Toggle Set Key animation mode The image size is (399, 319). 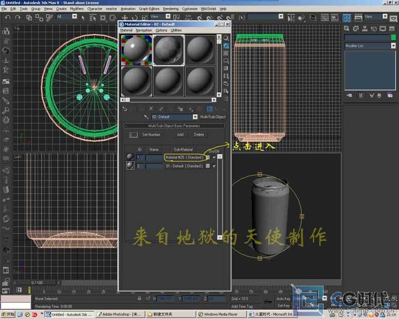click(283, 305)
